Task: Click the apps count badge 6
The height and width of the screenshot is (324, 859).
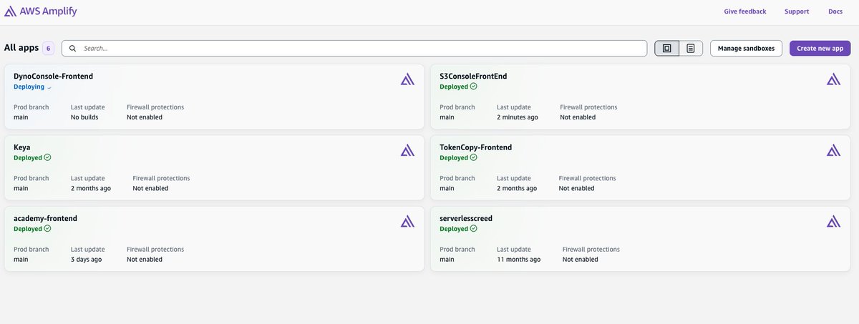Action: pyautogui.click(x=49, y=49)
